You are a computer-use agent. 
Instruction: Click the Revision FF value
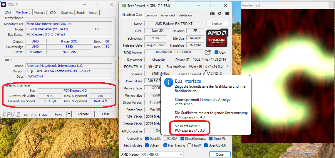tap(195, 31)
